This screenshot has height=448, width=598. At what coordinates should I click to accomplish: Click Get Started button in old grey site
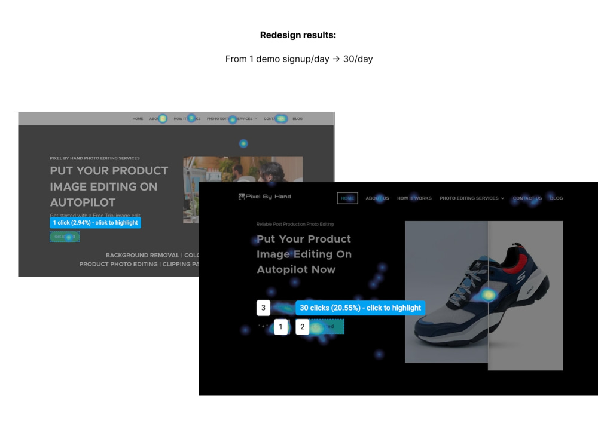tap(65, 237)
